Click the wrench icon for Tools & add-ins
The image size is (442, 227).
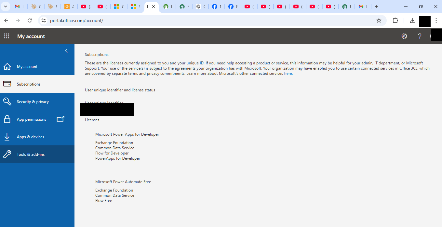point(7,154)
